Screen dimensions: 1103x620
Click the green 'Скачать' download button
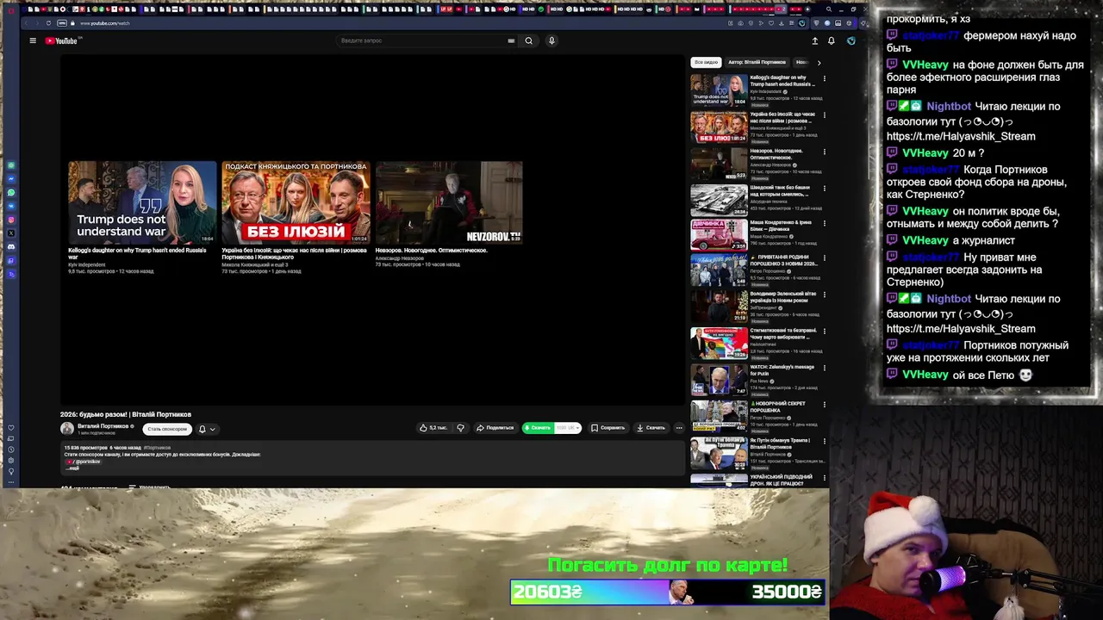point(538,427)
